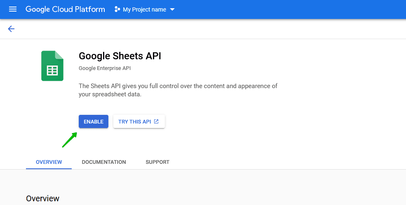Click the green arrow annotation
Screen dimensions: 406x205
pos(70,140)
